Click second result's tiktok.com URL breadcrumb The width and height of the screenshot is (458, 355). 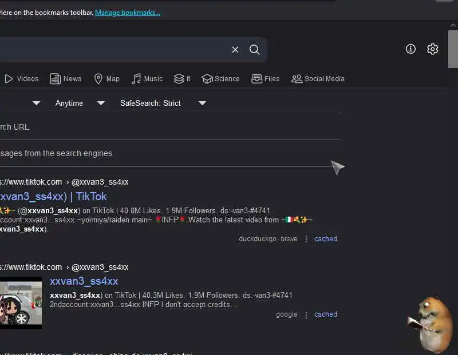coord(64,267)
